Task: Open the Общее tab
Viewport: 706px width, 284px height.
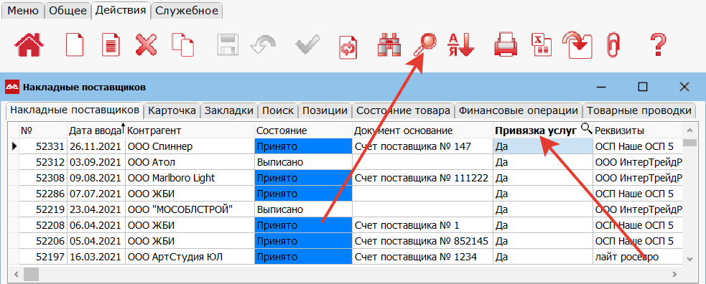Action: pyautogui.click(x=68, y=11)
